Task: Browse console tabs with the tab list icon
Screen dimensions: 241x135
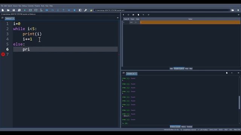Action: point(124,73)
